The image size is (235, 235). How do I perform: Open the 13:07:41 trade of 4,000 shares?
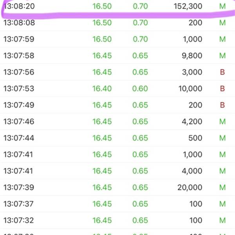coord(117,171)
